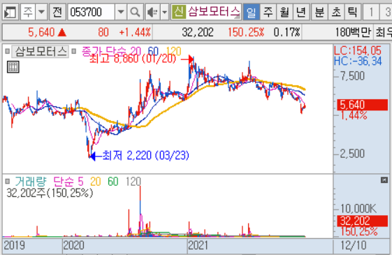Switch to 분 minute period tab
Image resolution: width=392 pixels, height=255 pixels.
click(x=319, y=12)
